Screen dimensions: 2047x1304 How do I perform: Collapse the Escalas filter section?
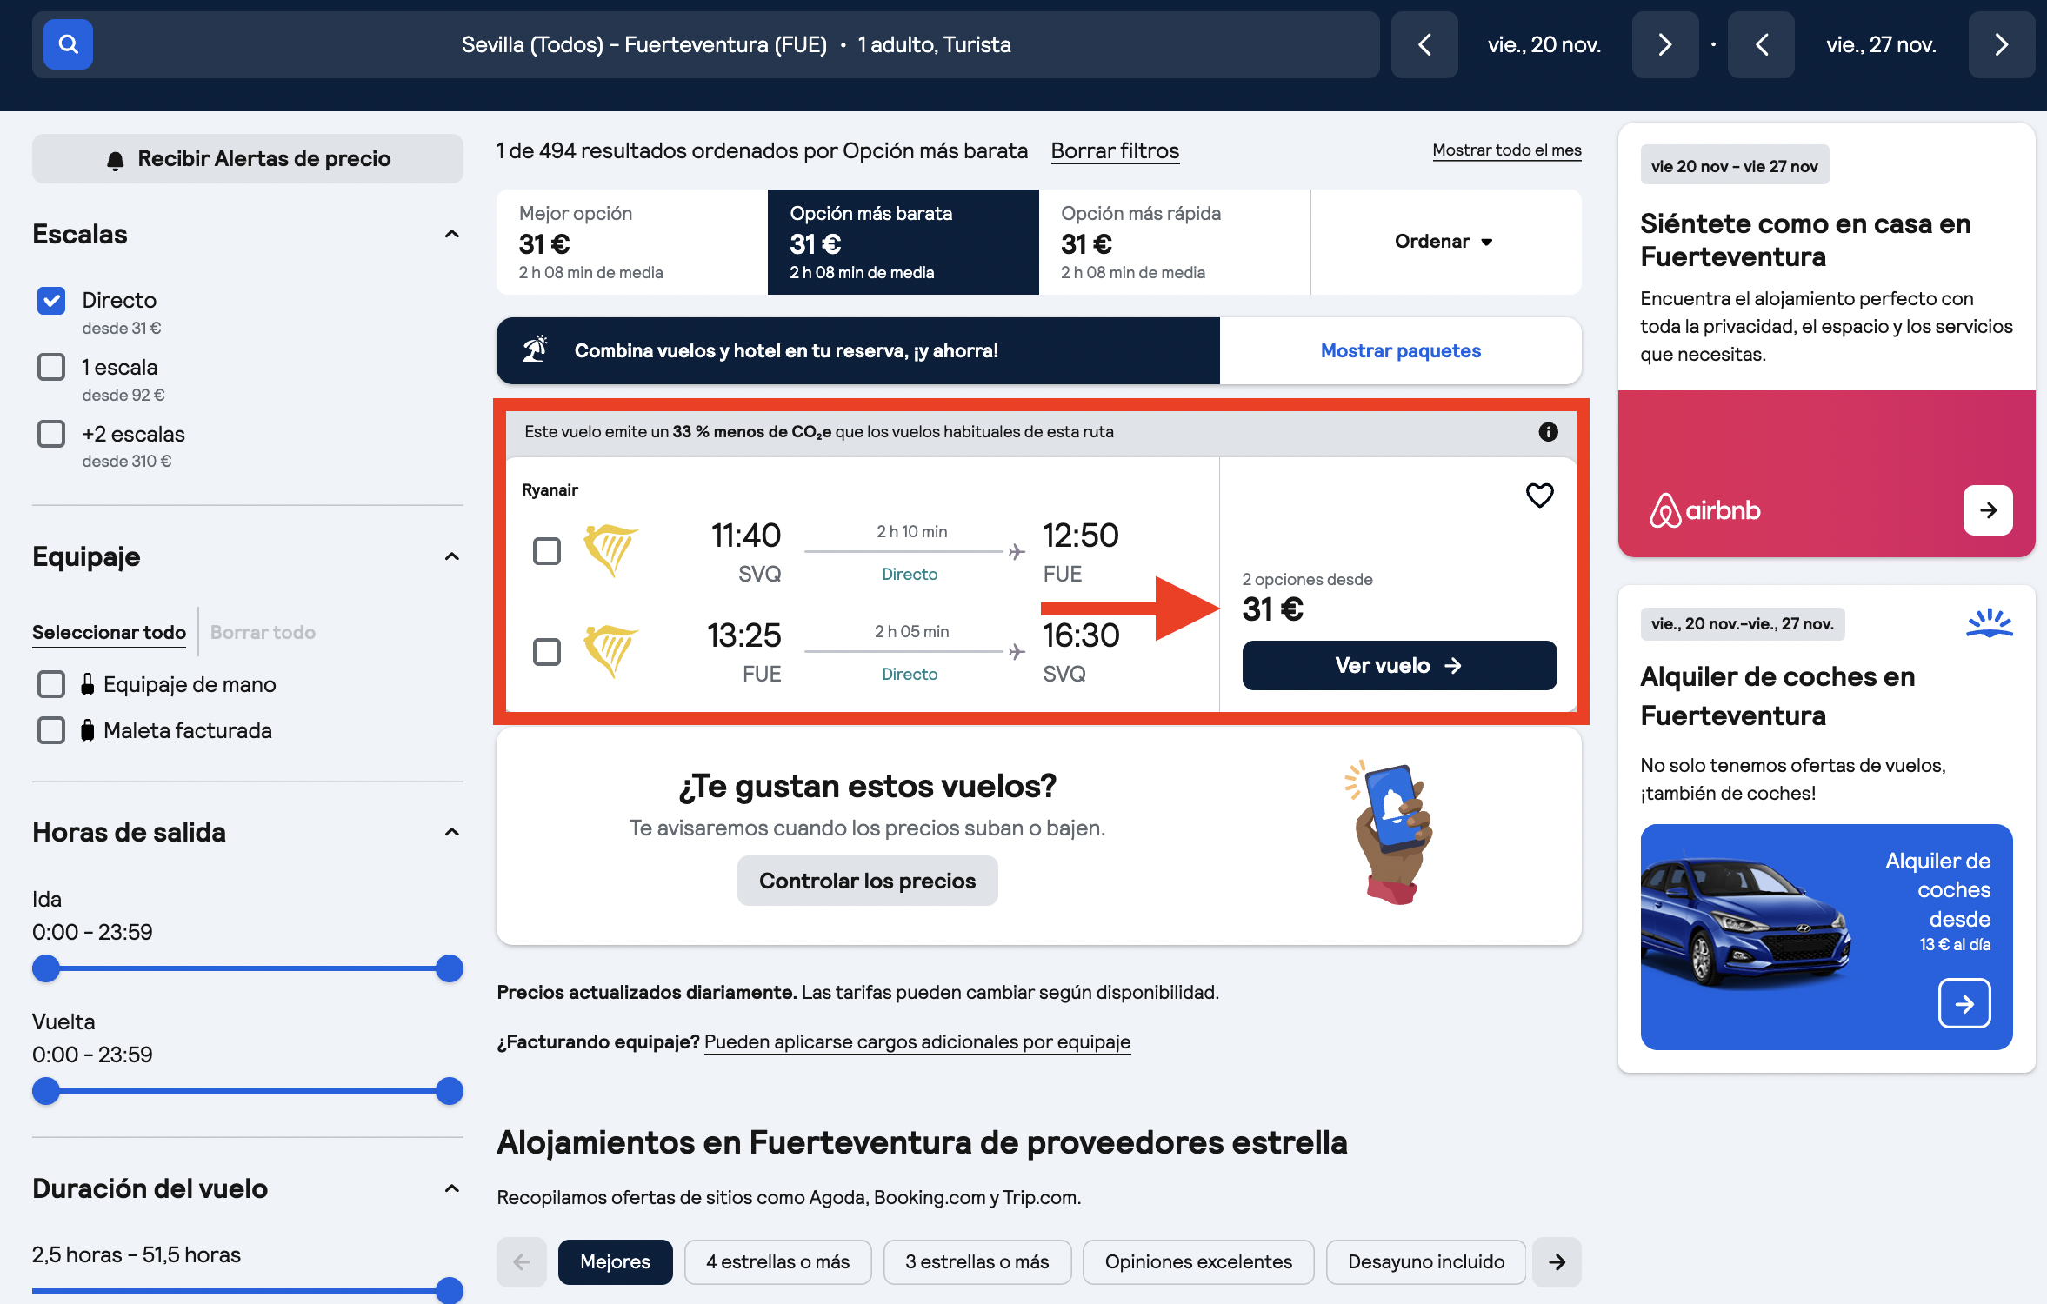click(x=451, y=235)
